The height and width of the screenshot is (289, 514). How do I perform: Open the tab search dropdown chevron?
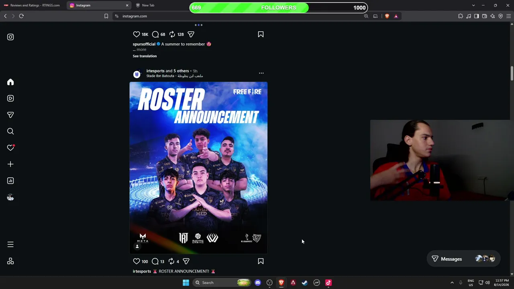pos(473,5)
